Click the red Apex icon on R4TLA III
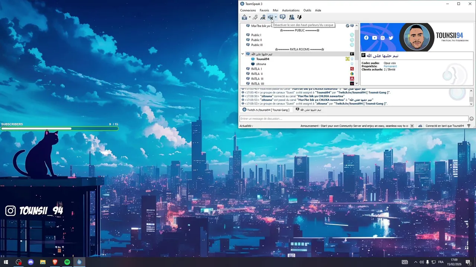 point(352,79)
